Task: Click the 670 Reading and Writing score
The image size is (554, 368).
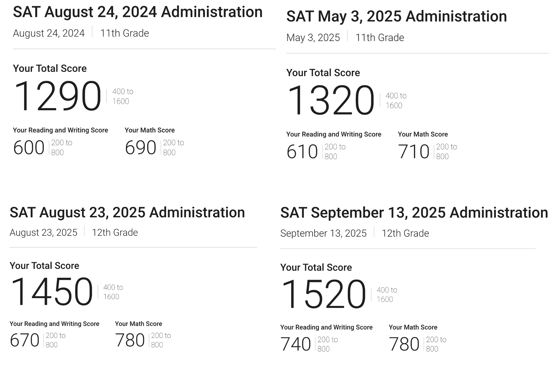Action: tap(25, 340)
